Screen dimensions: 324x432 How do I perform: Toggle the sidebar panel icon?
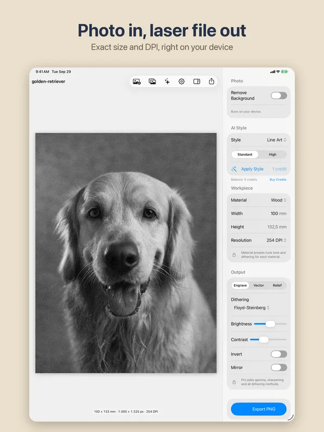(x=197, y=82)
